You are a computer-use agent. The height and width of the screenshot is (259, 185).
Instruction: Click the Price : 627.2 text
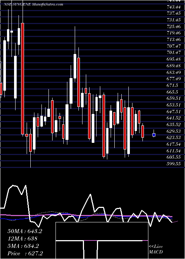pyautogui.click(x=25, y=253)
